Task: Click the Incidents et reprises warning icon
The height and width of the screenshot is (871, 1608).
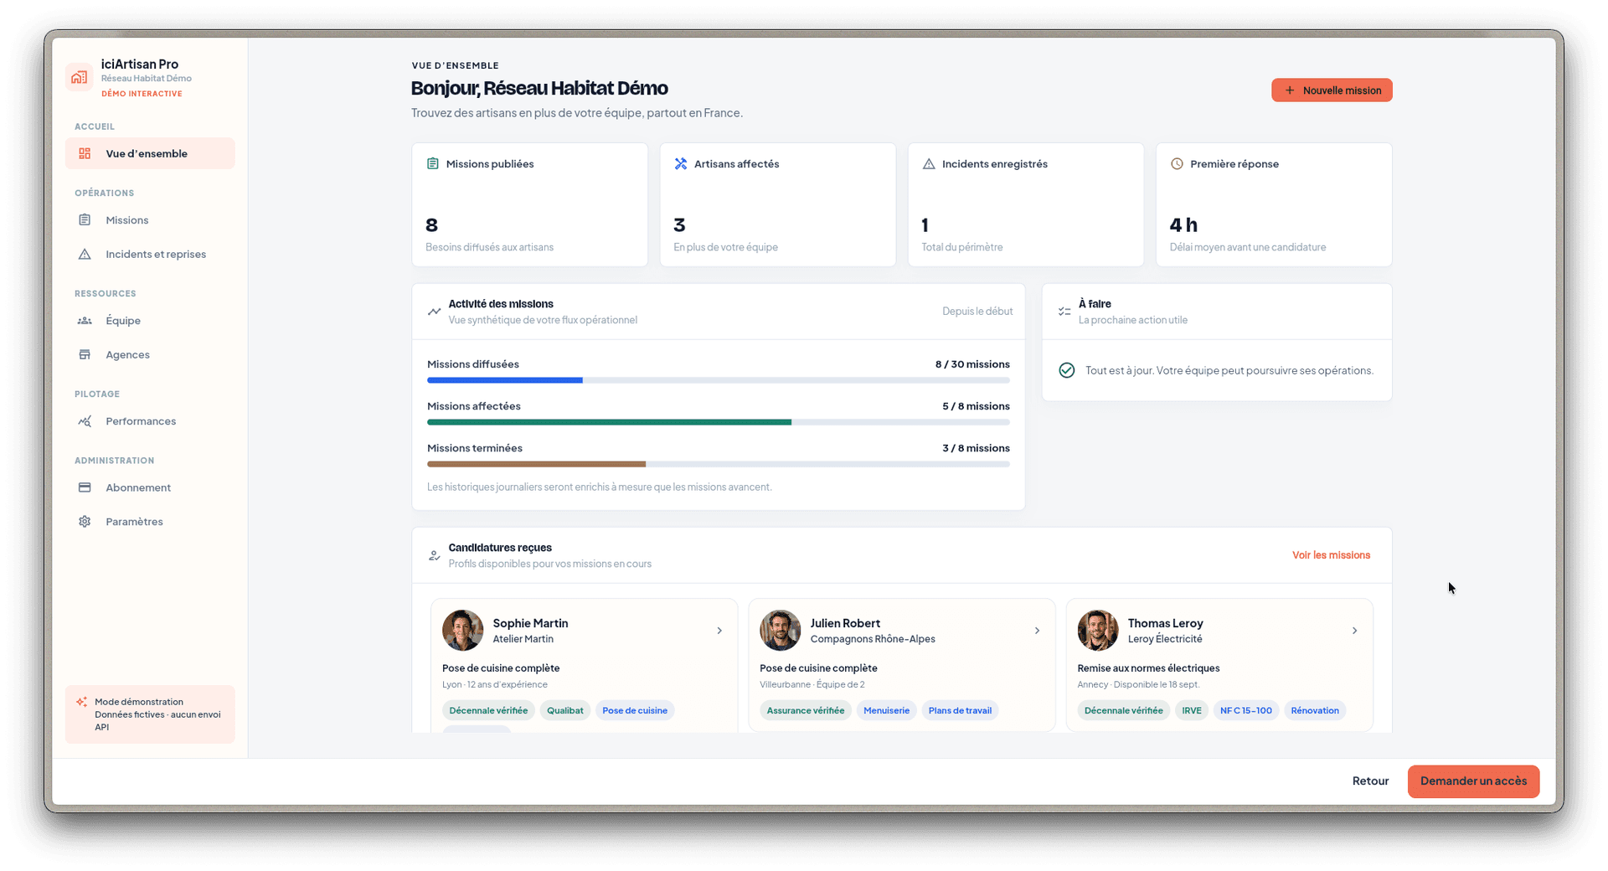Action: tap(85, 254)
